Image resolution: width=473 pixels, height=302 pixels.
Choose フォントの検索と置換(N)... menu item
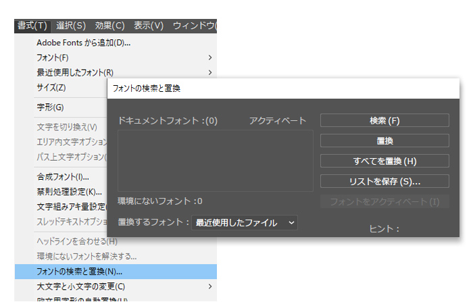79,272
